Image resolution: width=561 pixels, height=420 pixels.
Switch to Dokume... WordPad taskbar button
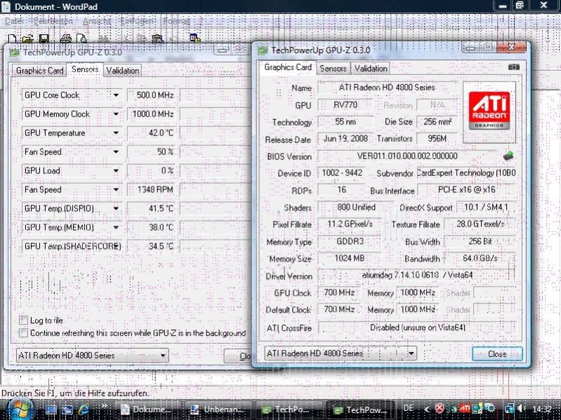(x=147, y=409)
